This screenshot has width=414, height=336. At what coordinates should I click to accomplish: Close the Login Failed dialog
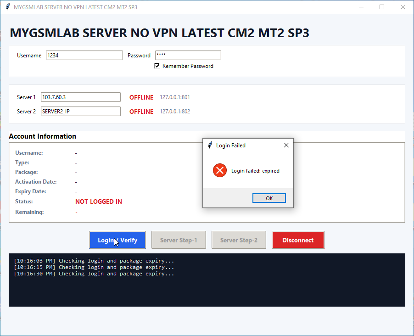(286, 146)
